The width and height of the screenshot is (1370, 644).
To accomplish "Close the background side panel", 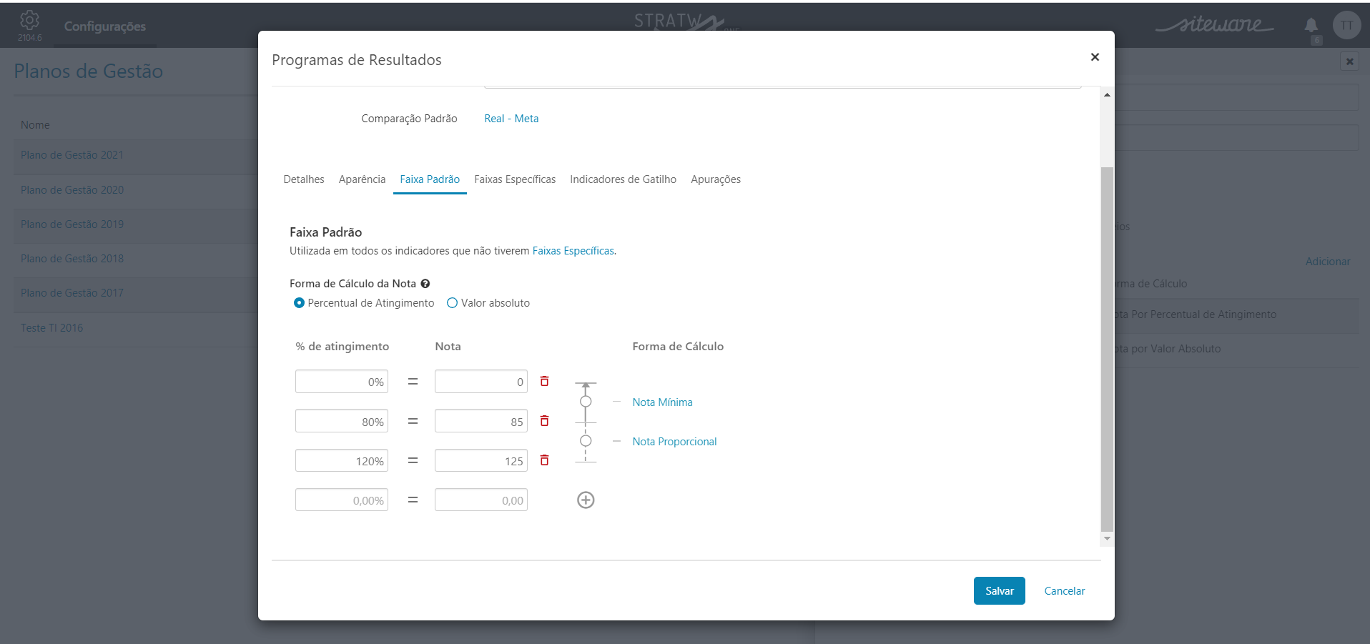I will point(1349,61).
